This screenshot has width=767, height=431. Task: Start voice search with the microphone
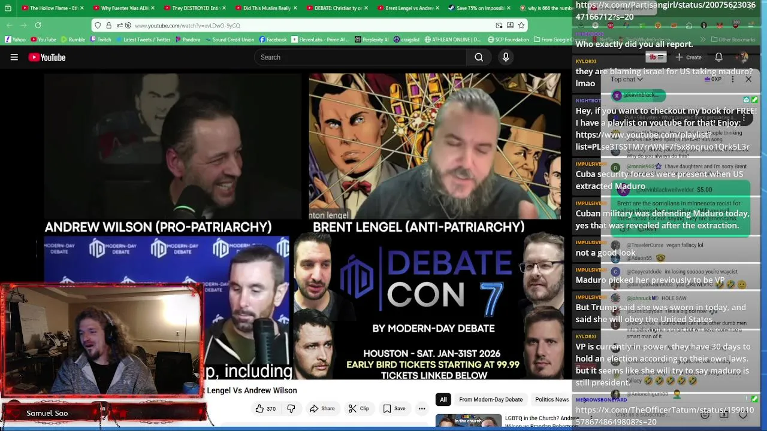[x=506, y=57]
